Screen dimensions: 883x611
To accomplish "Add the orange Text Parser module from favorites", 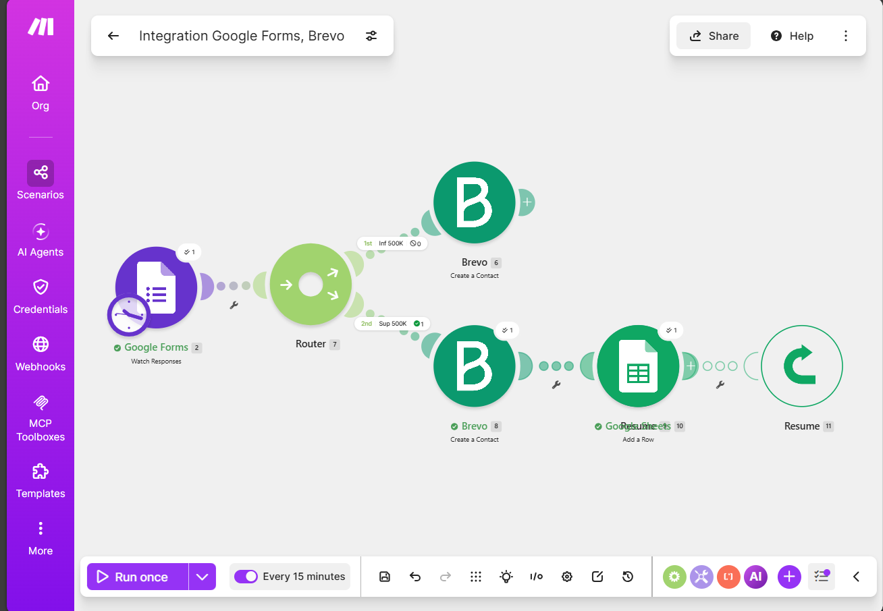I will click(x=728, y=577).
